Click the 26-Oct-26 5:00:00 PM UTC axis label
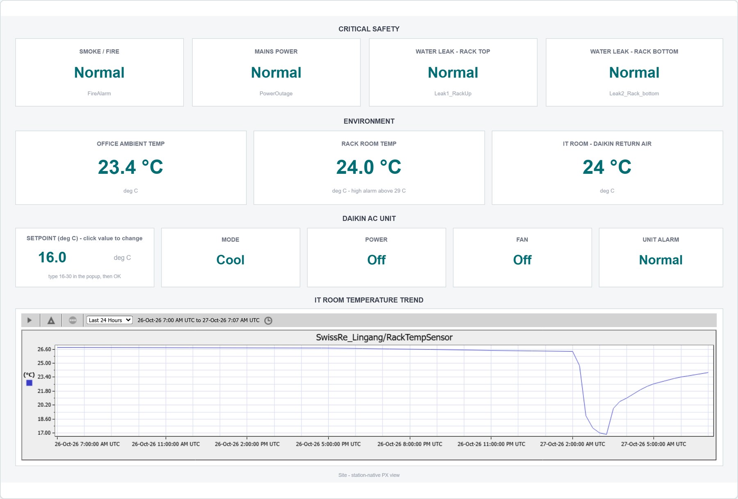Screen dimensions: 738x499 pyautogui.click(x=328, y=444)
